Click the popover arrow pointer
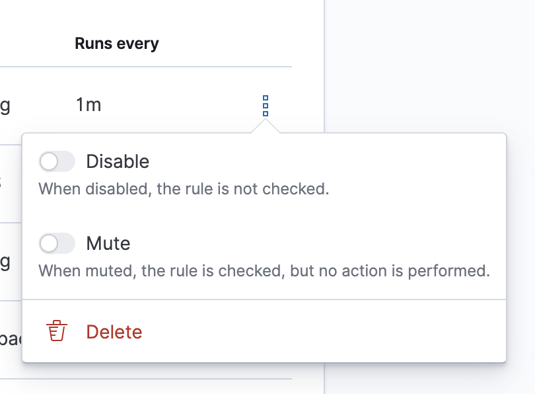Image resolution: width=535 pixels, height=394 pixels. click(x=264, y=127)
